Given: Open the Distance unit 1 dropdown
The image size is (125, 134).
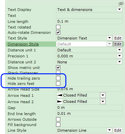Looking at the screenshot, I should click(119, 50).
